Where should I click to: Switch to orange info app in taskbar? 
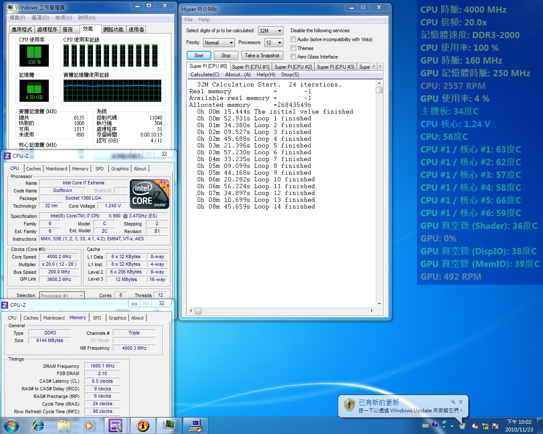pos(143,425)
